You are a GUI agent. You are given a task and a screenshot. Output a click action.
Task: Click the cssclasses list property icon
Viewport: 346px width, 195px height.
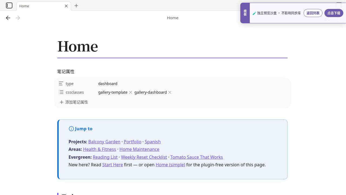pyautogui.click(x=61, y=92)
